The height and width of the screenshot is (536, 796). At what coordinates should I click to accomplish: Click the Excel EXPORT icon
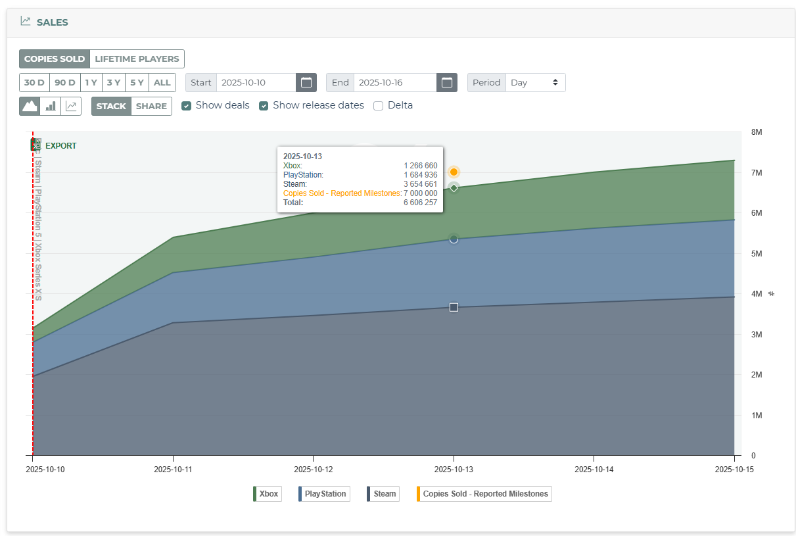(x=35, y=145)
